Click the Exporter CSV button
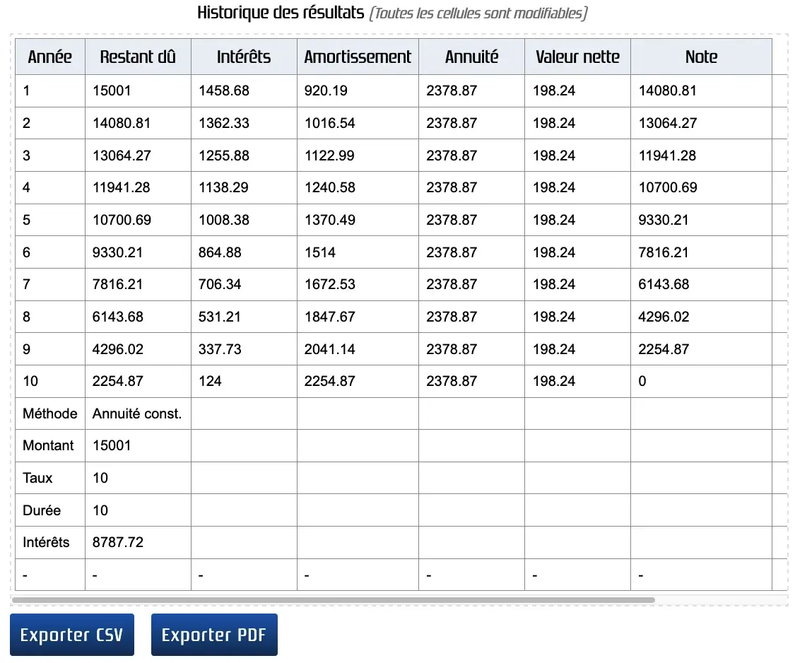 click(x=72, y=635)
